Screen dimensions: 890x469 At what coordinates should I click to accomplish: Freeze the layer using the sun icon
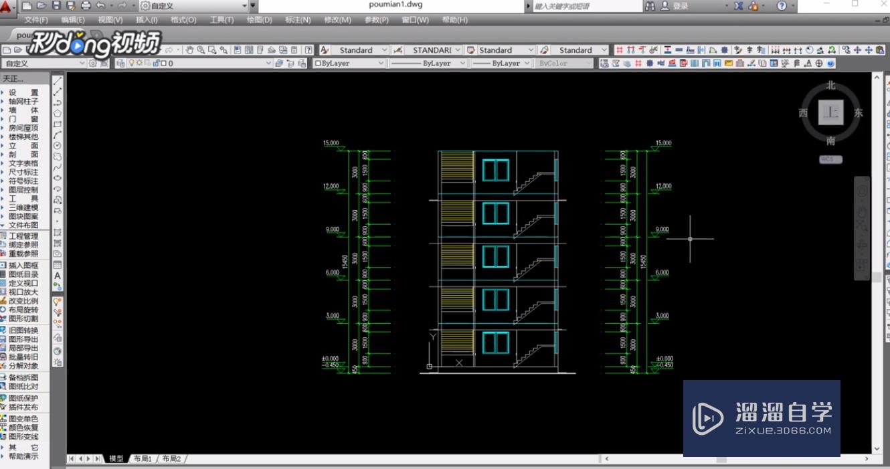pyautogui.click(x=139, y=62)
